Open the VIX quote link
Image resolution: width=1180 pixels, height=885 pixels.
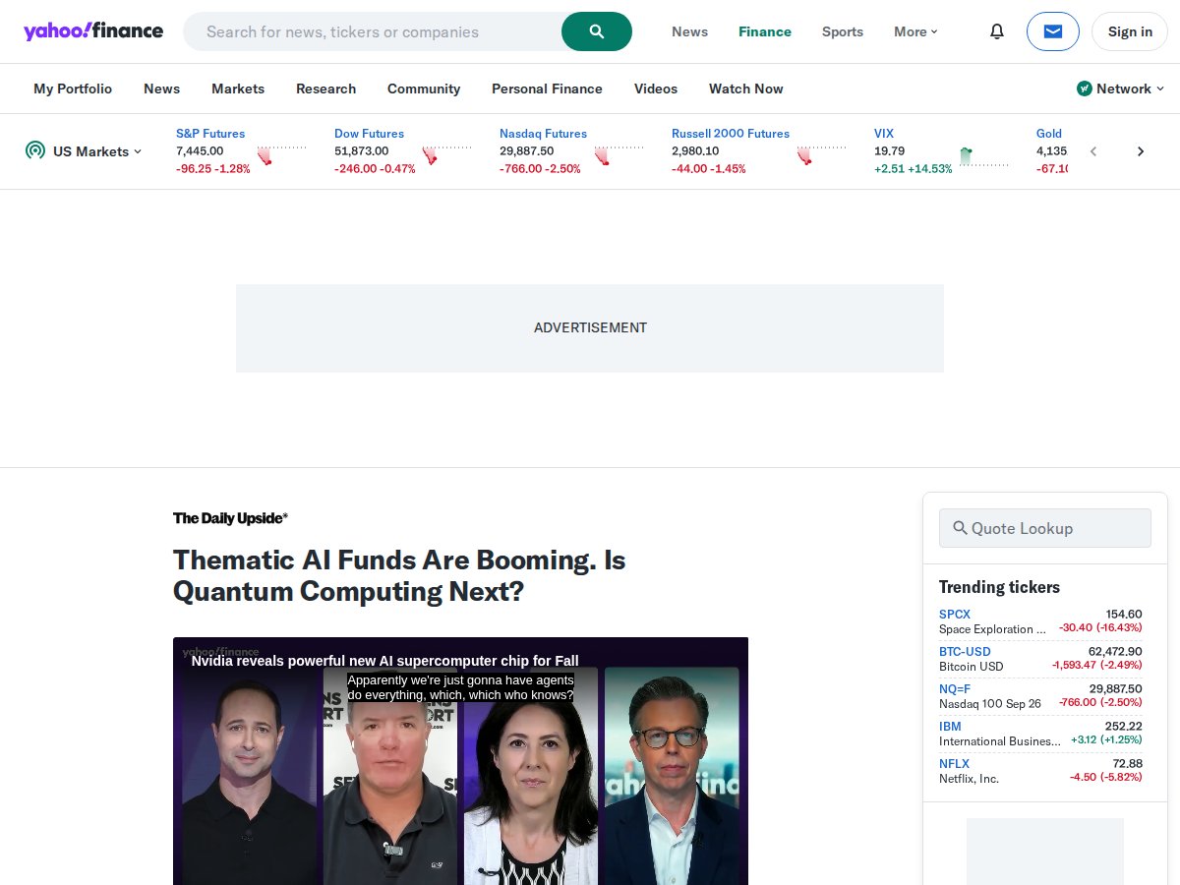point(884,133)
